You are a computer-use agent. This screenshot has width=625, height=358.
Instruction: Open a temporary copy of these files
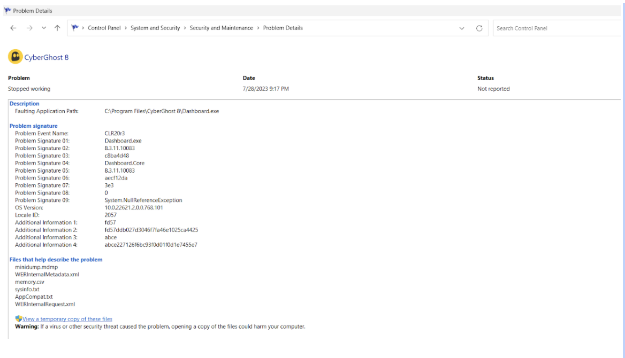(x=66, y=318)
